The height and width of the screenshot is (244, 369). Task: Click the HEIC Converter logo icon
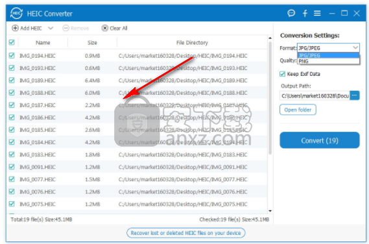(16, 13)
